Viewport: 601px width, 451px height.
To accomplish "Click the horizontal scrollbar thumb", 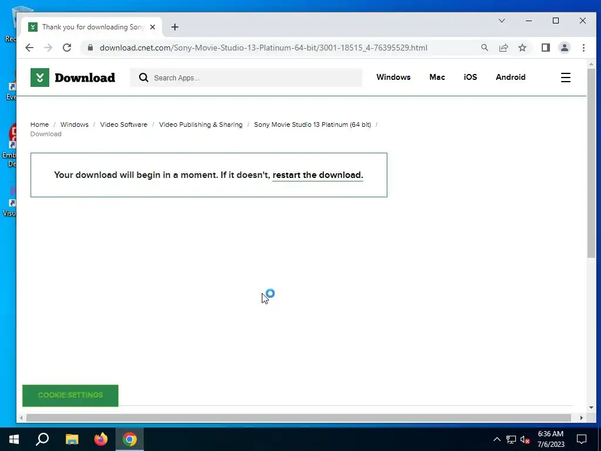I will pos(298,418).
